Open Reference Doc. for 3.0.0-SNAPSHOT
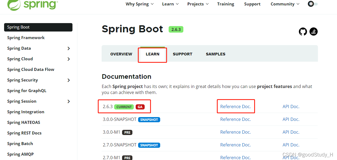The image size is (337, 160). click(235, 119)
